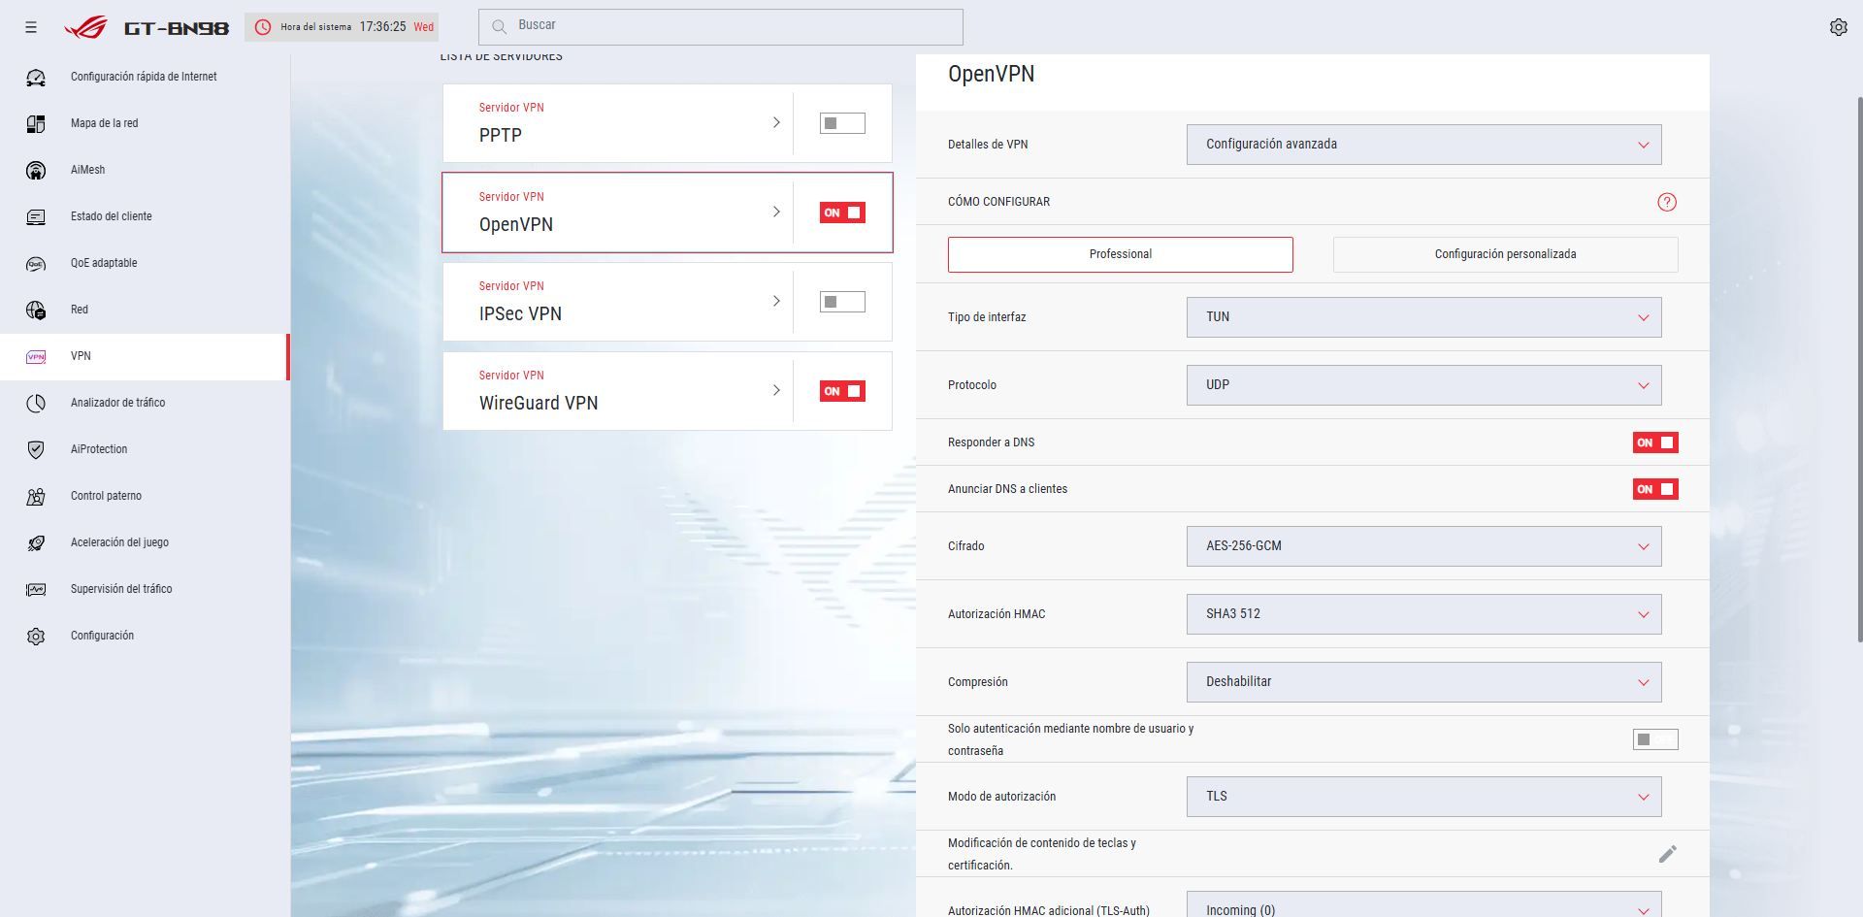The height and width of the screenshot is (917, 1863).
Task: Open the Protocolo UDP dropdown
Action: [1423, 385]
